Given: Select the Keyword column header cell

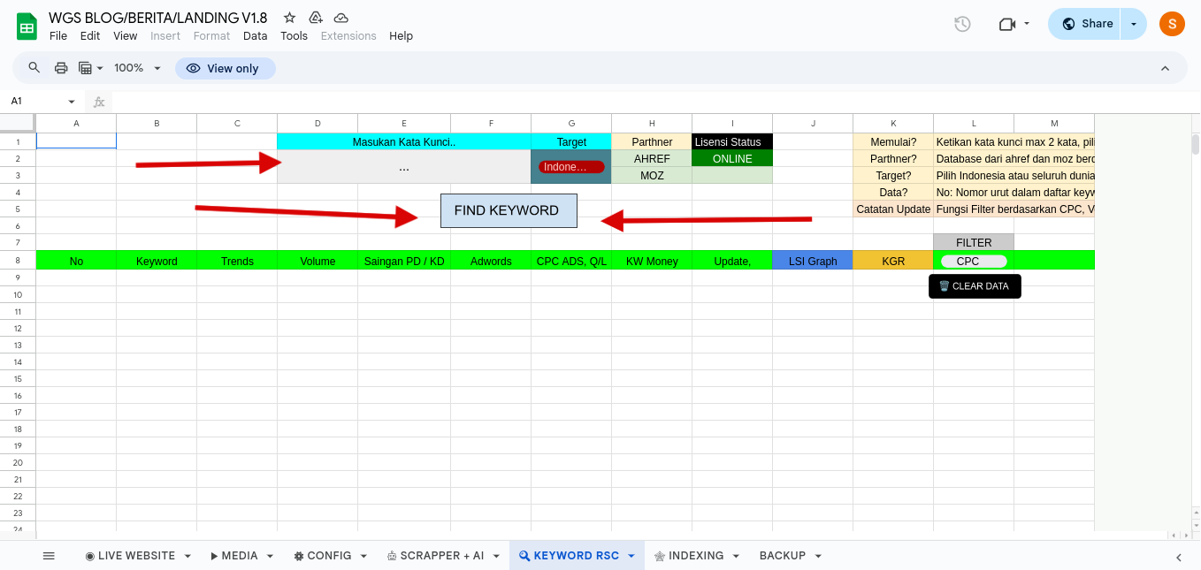Looking at the screenshot, I should click(x=157, y=261).
